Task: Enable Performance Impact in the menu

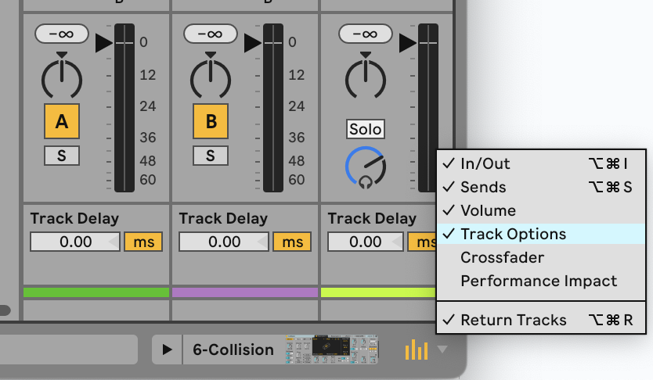Action: [539, 281]
